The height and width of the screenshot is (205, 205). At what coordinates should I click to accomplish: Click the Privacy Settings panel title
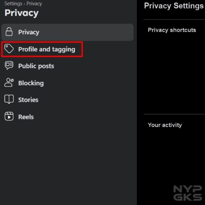coord(174,6)
